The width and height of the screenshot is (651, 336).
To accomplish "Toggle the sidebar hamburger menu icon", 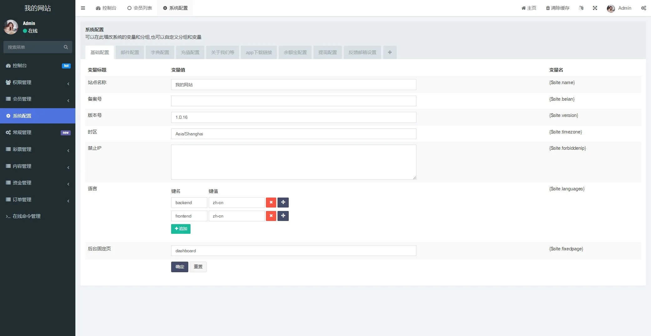I will tap(83, 8).
